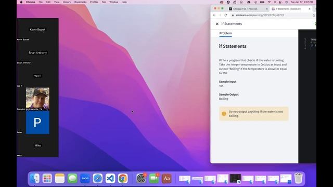333x187 pixels.
Task: Open the Chrome menu in menu bar
Action: 31,2
